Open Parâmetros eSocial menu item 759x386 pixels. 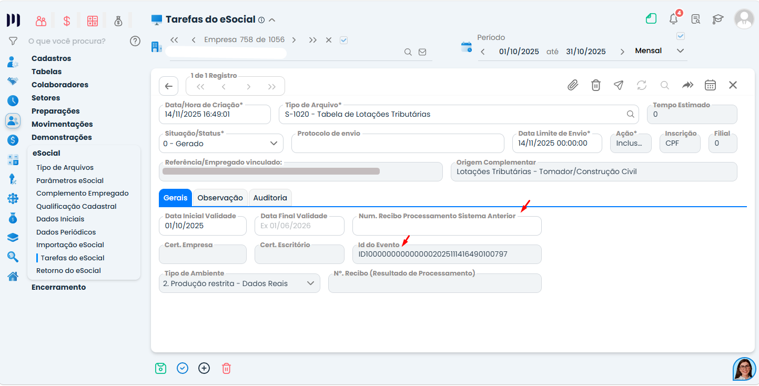point(70,180)
